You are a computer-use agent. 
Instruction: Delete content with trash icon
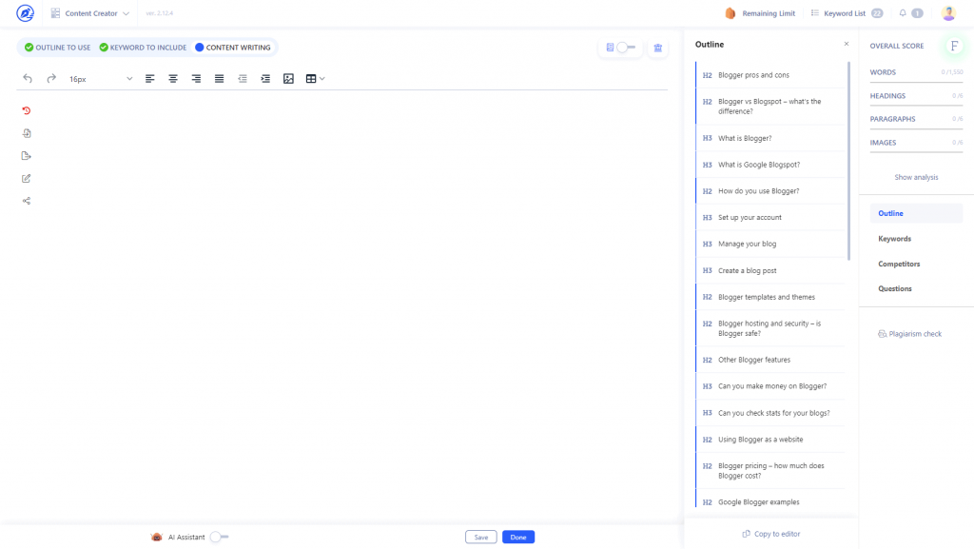point(658,48)
